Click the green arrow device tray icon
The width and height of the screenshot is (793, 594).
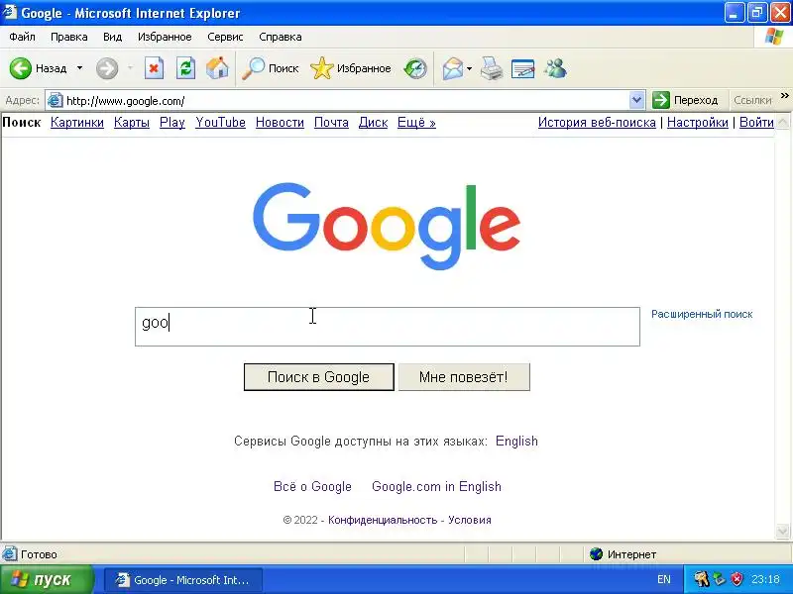click(720, 579)
